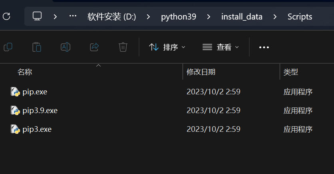Click the rename icon in toolbar
Viewport: 334px width, 174px height.
click(66, 47)
